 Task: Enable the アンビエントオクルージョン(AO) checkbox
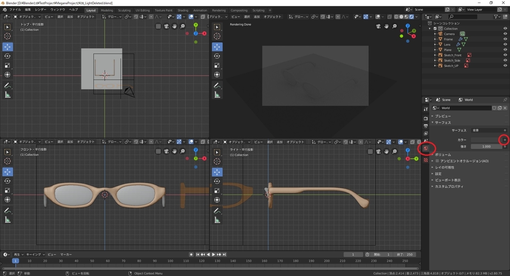(437, 161)
